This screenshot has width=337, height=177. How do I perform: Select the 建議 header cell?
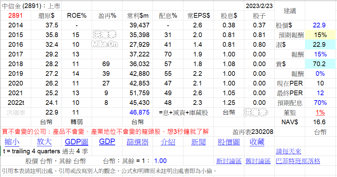[x=290, y=11]
